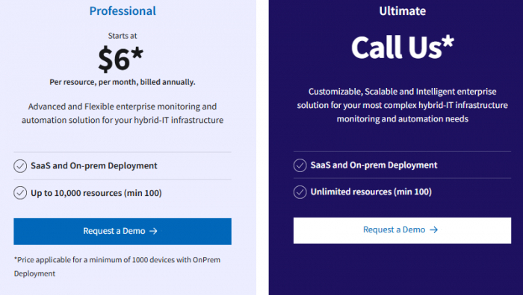Click the Up to 10,000 resources feature text
The width and height of the screenshot is (523, 295).
point(96,193)
